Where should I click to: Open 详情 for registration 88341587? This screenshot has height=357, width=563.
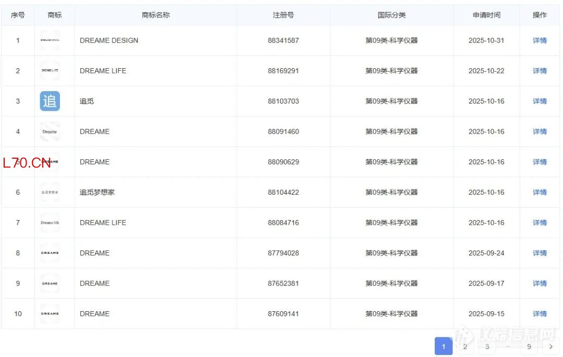[x=540, y=41]
